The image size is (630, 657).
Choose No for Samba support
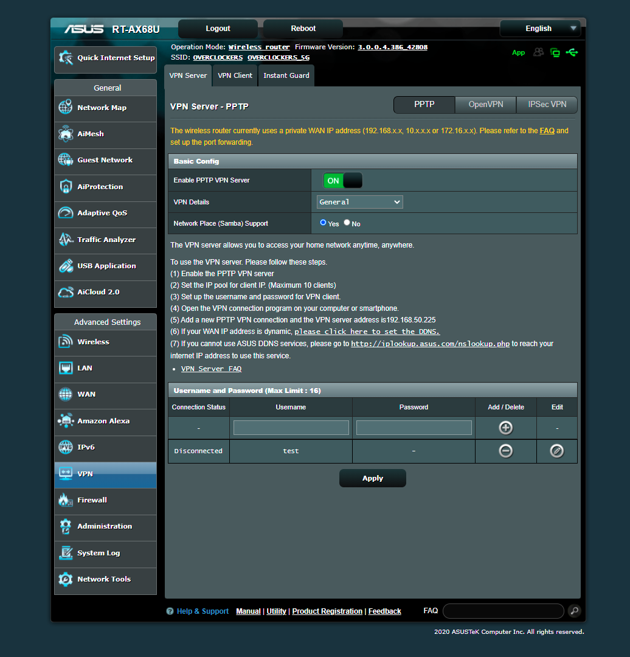point(346,223)
